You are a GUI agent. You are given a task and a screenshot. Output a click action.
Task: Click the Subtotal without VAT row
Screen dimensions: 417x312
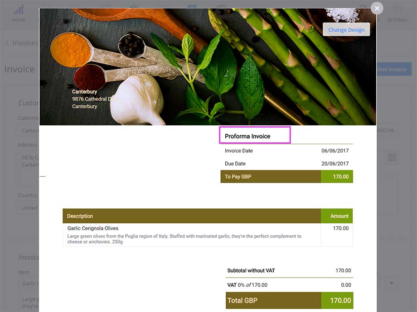pyautogui.click(x=289, y=270)
